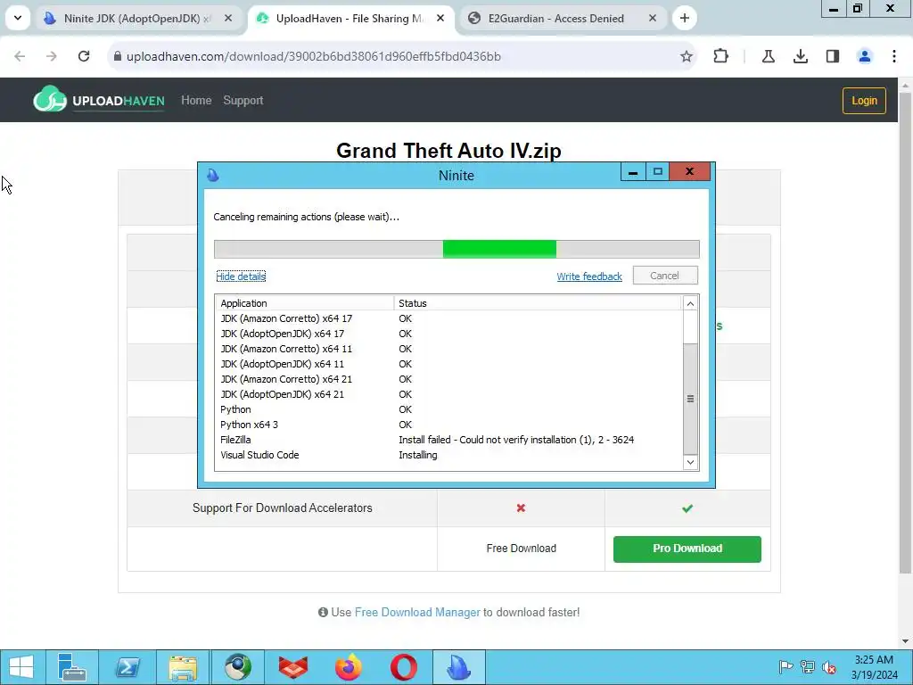Select the Visual Studio Code row
This screenshot has width=913, height=685.
(448, 455)
